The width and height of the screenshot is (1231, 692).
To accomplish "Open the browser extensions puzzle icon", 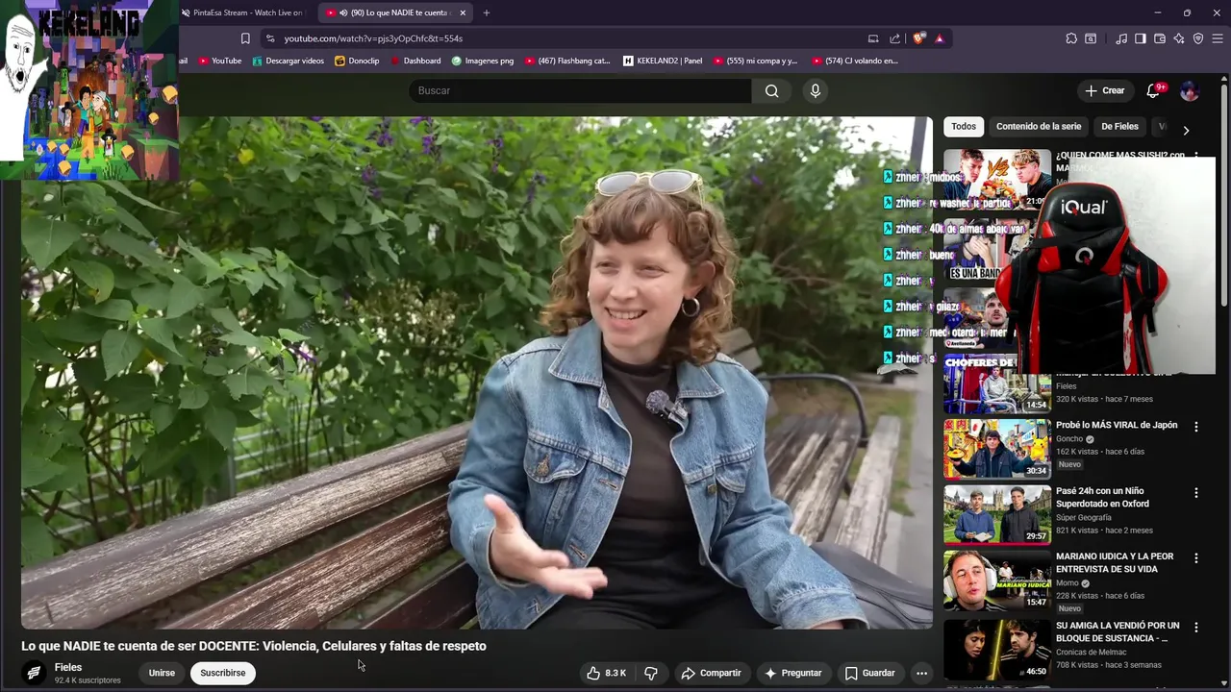I will [1071, 38].
